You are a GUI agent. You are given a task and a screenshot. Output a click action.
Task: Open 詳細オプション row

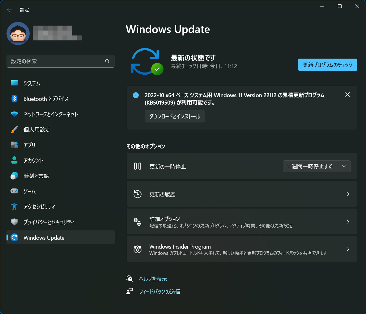click(242, 221)
